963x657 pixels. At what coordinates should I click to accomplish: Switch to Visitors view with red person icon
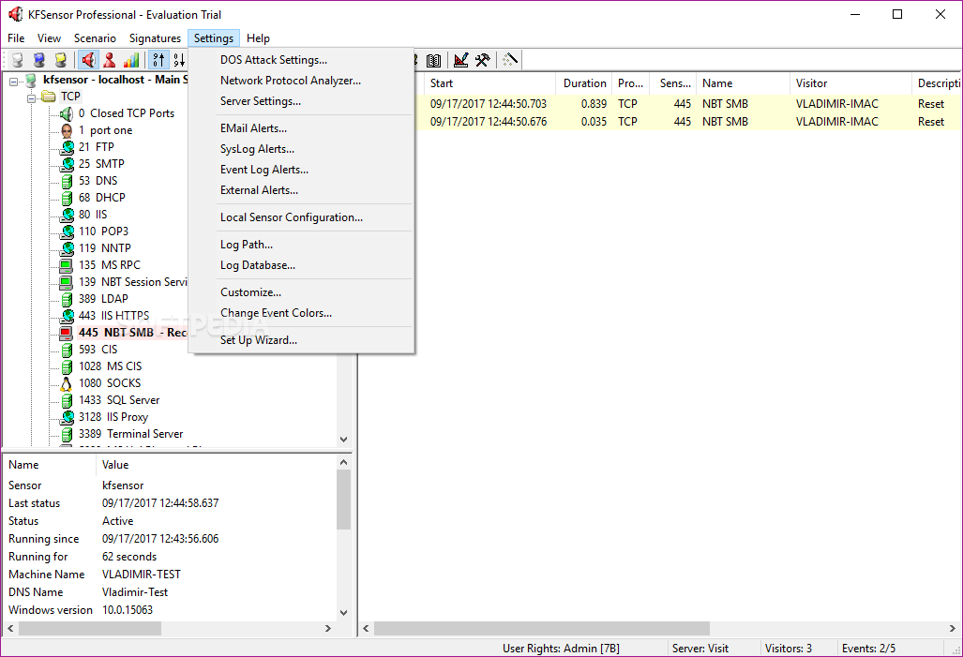click(110, 60)
